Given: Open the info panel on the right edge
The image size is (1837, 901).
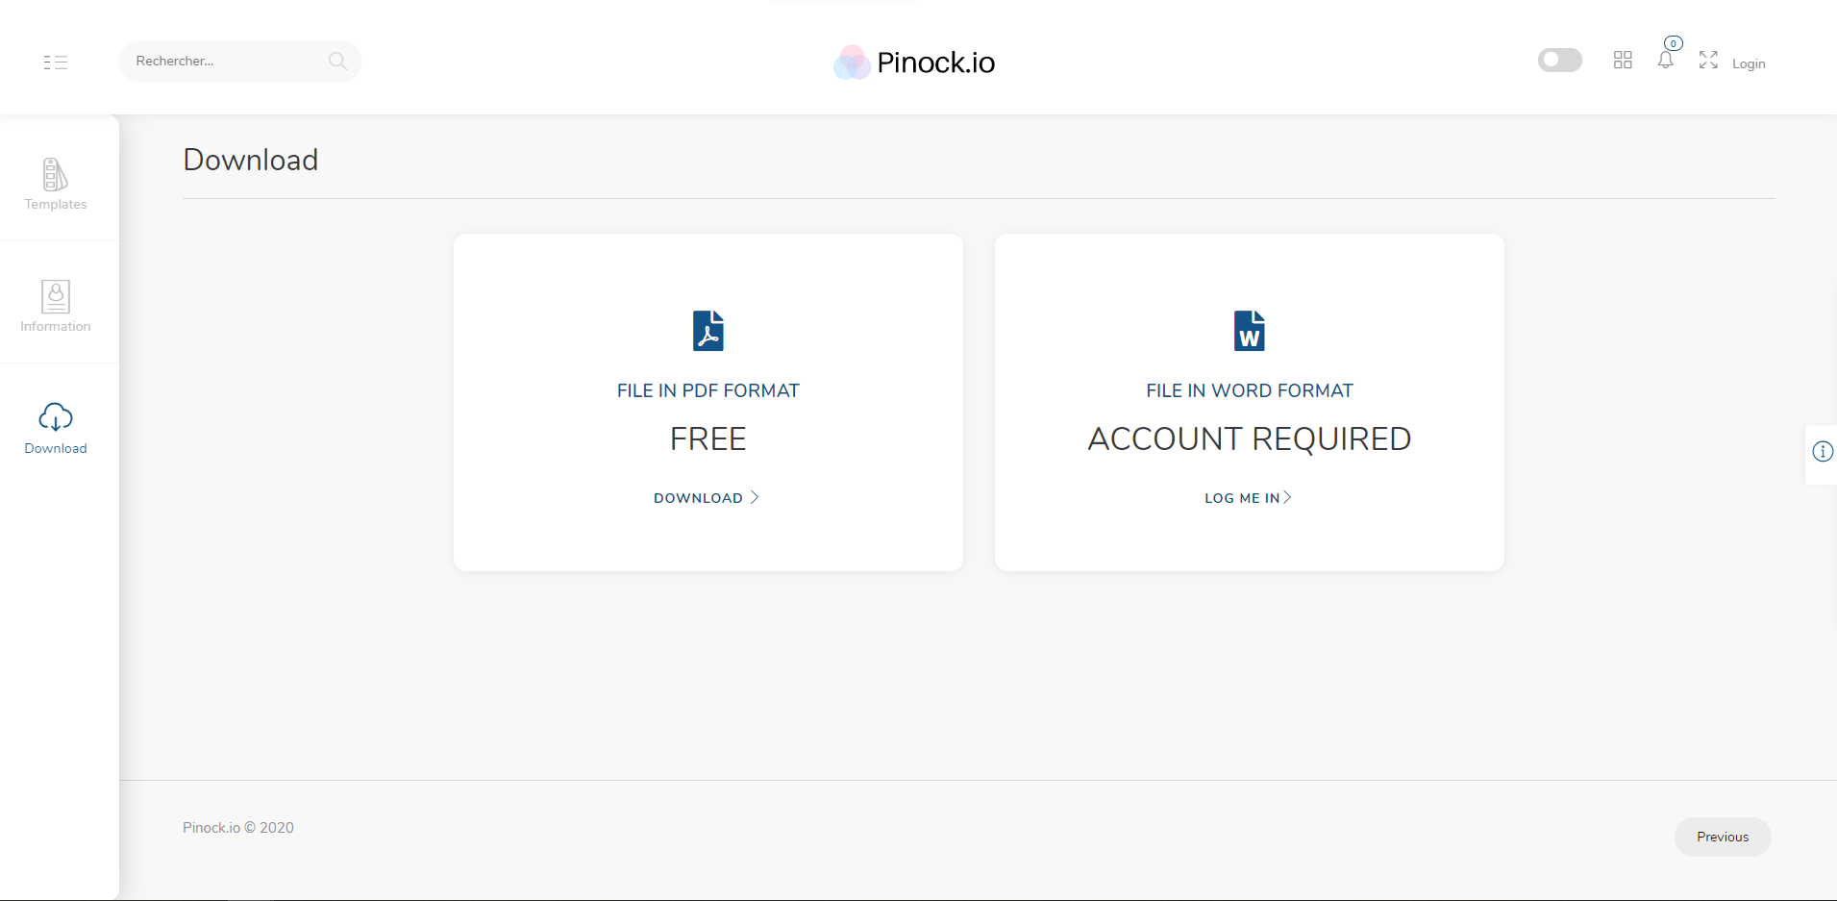Looking at the screenshot, I should [1823, 451].
